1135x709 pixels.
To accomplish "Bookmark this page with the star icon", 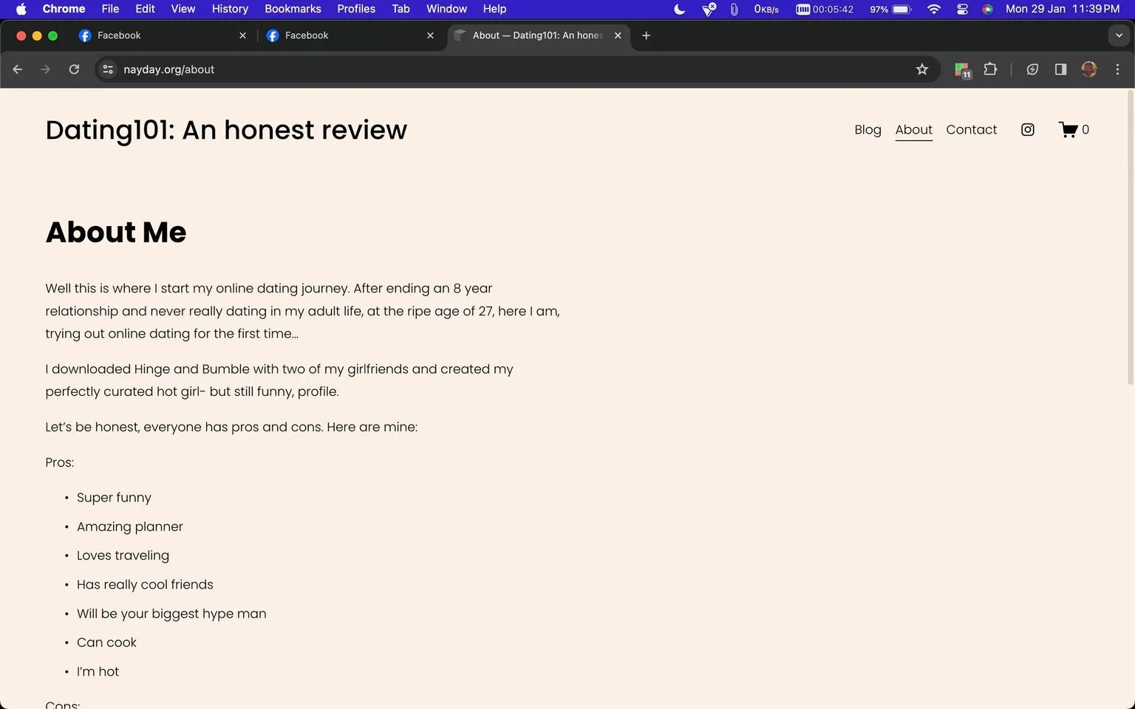I will tap(921, 69).
